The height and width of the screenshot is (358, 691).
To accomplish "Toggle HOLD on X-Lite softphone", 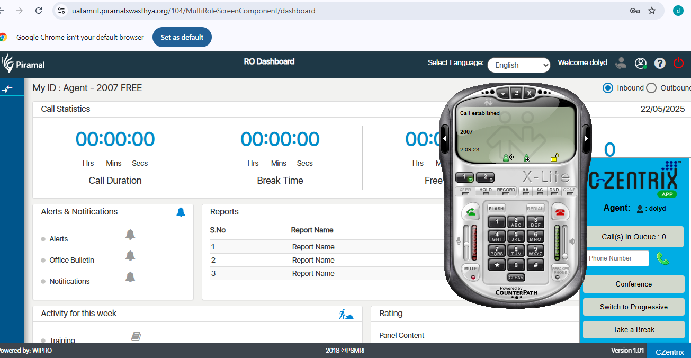I will 486,192.
